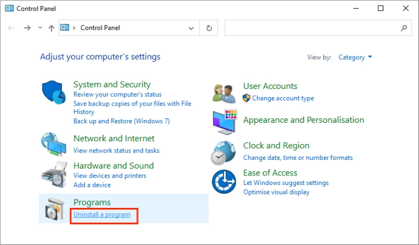
Task: Open the Clock and Region category
Action: pos(277,146)
